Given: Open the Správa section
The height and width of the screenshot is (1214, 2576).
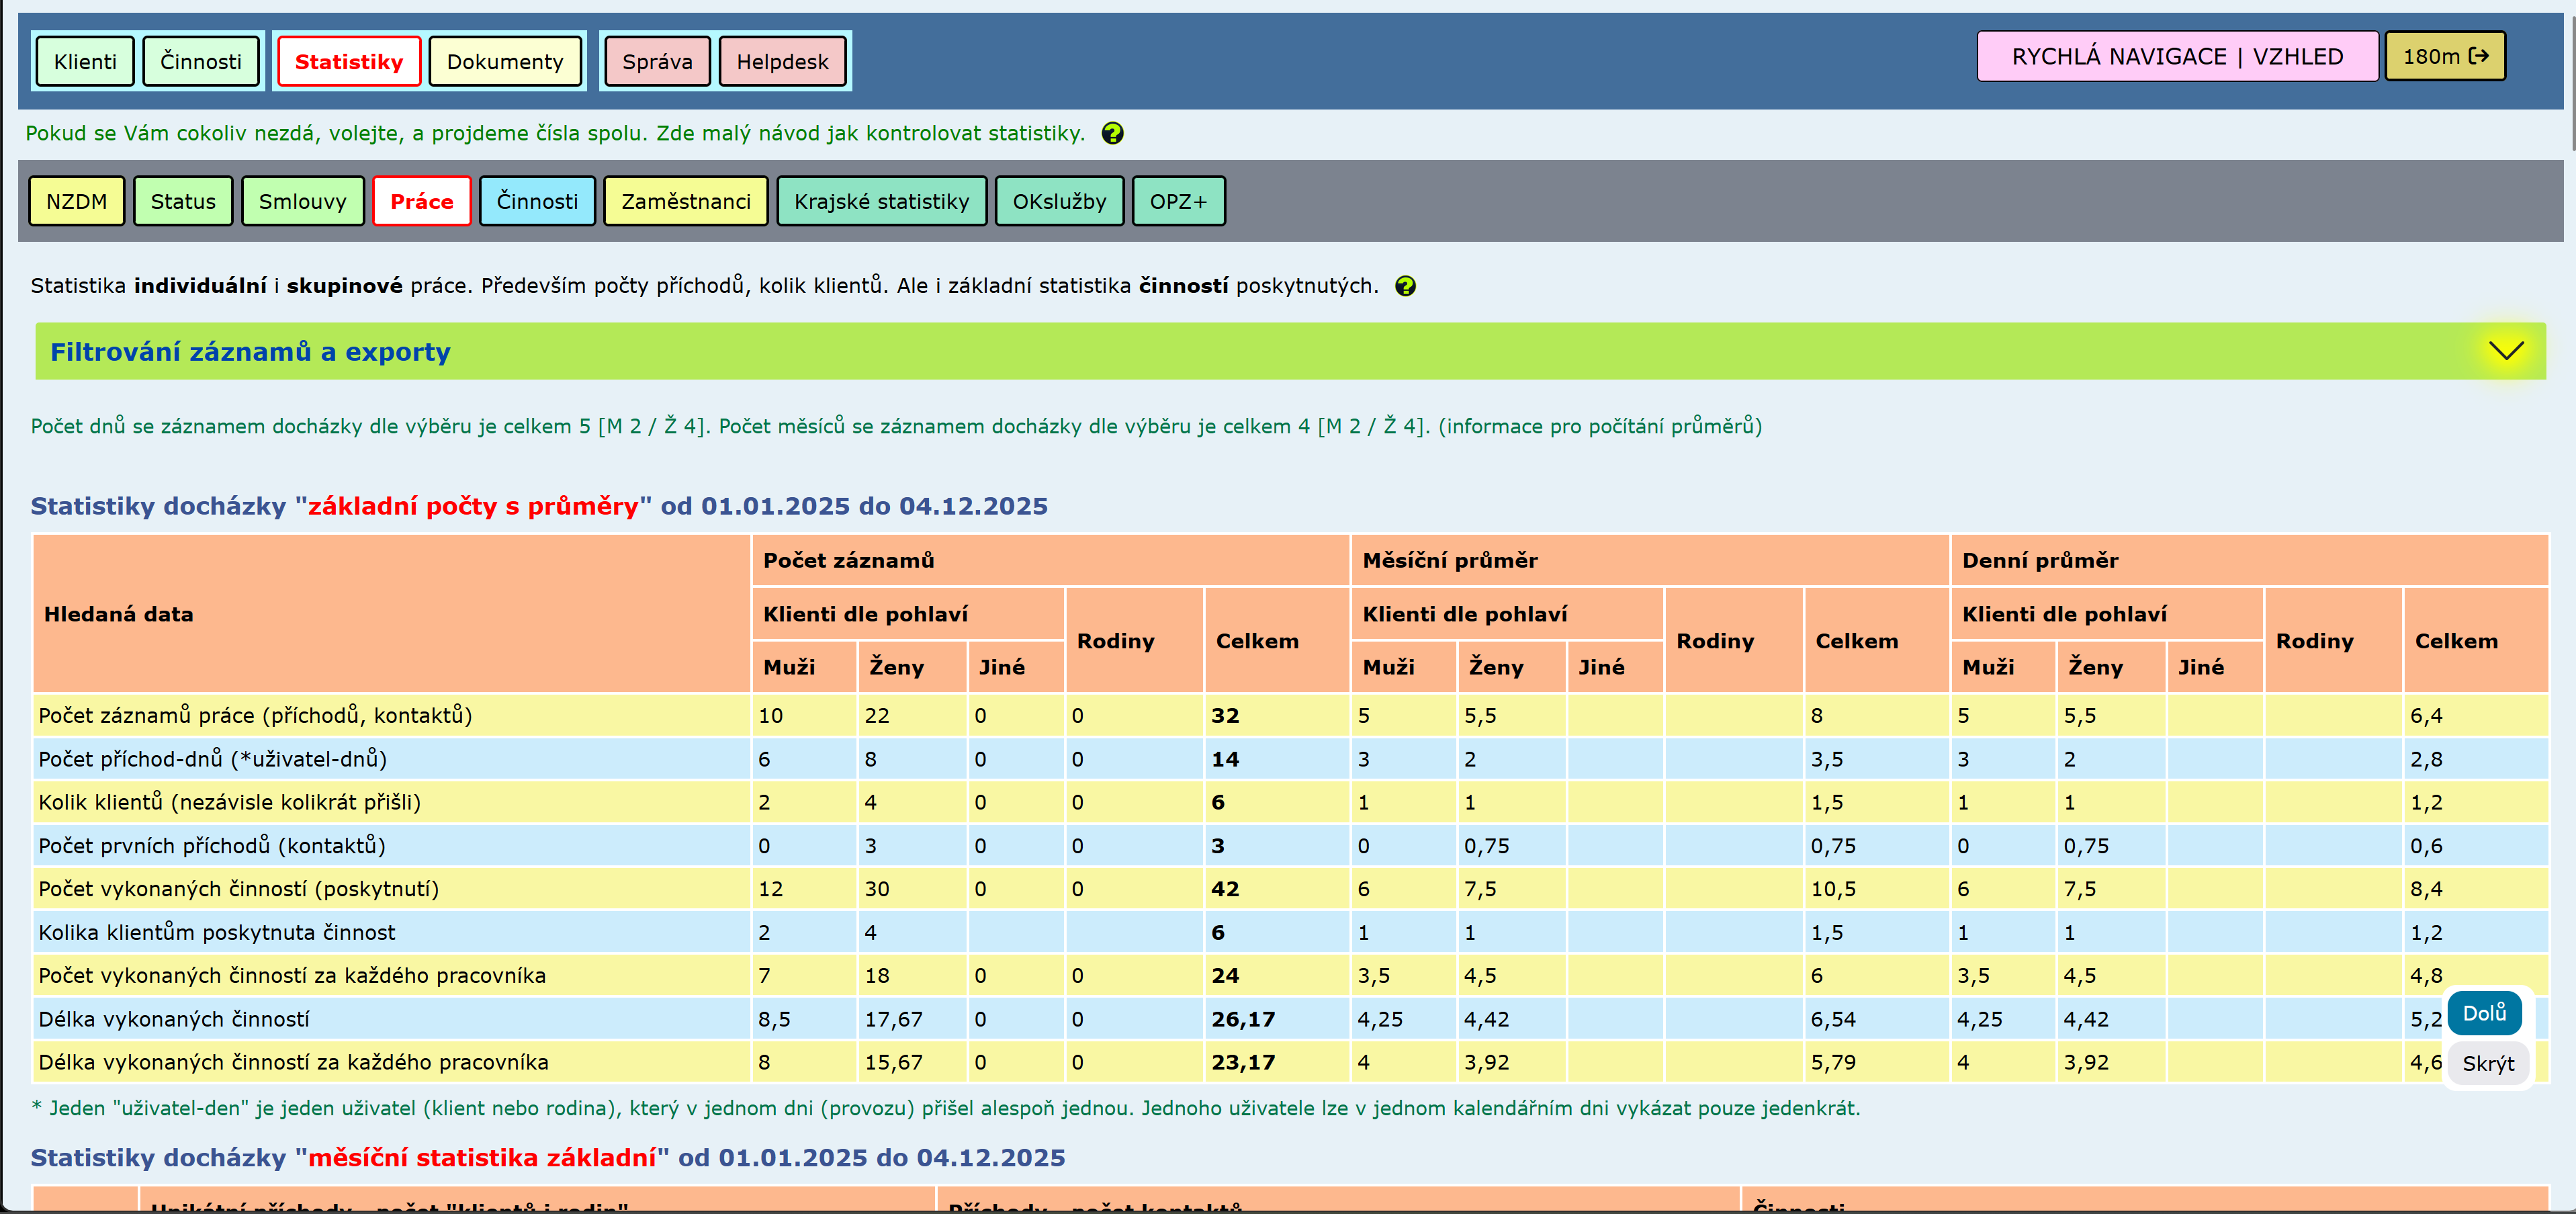Looking at the screenshot, I should [657, 62].
